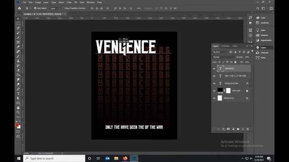Open the Image menu

pos(38,2)
